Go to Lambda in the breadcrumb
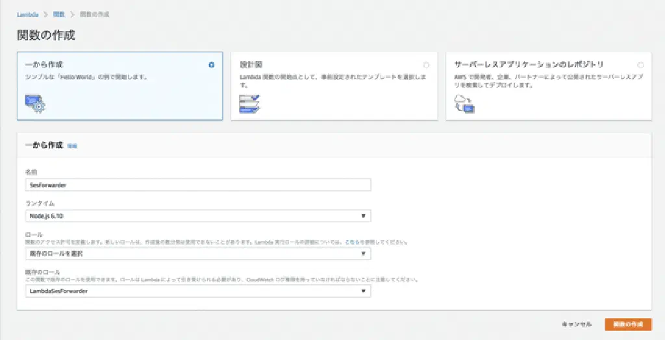The height and width of the screenshot is (340, 665). (x=27, y=14)
